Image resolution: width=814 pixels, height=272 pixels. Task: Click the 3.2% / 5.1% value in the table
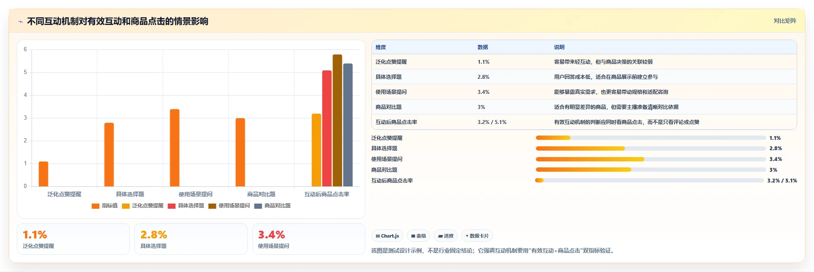492,122
